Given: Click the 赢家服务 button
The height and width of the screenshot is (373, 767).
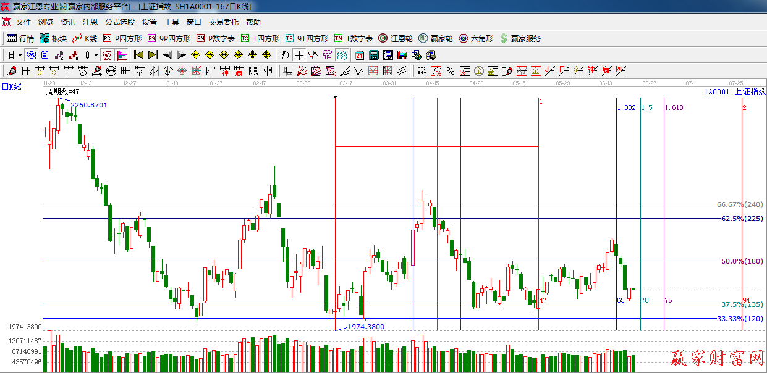Looking at the screenshot, I should pos(520,38).
